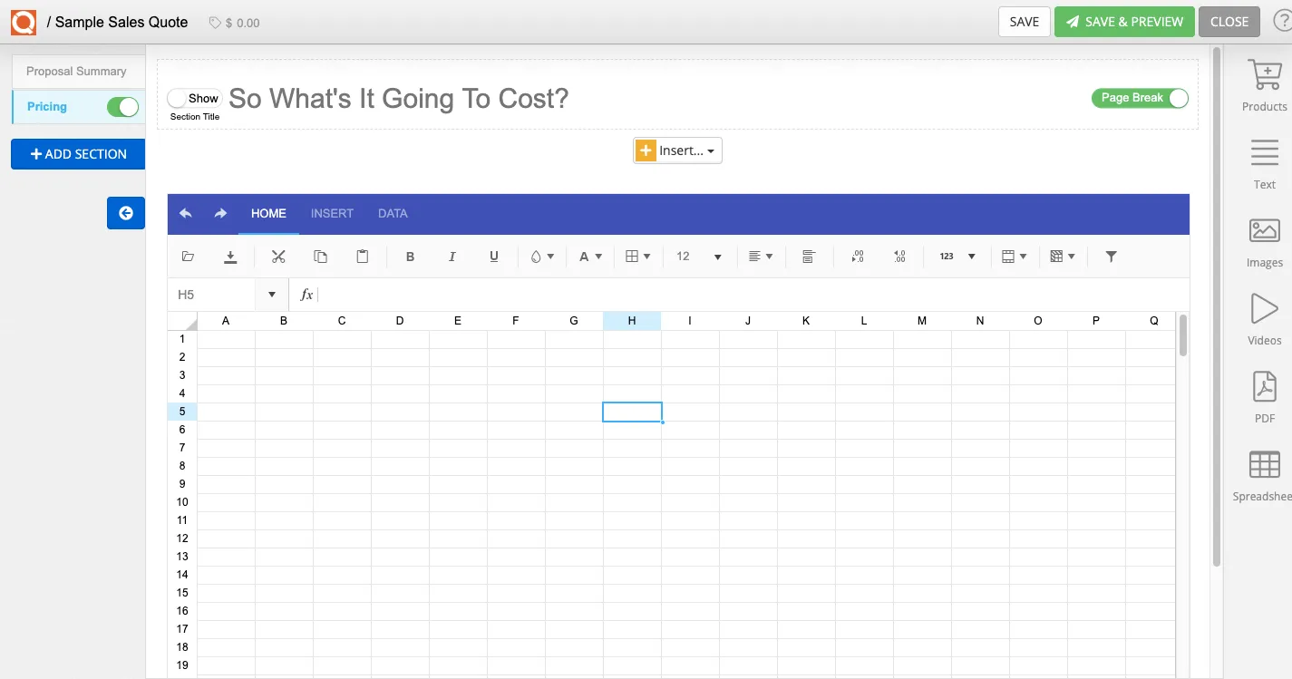The image size is (1292, 679).
Task: Open the number format 123 dropdown
Action: click(955, 257)
